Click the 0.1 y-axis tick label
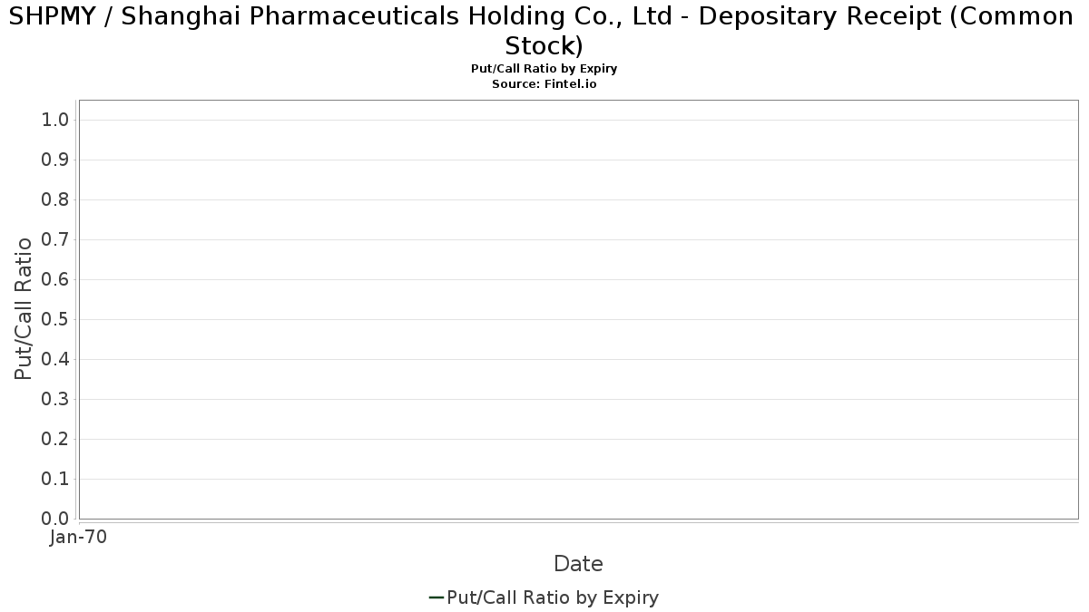 coord(55,480)
